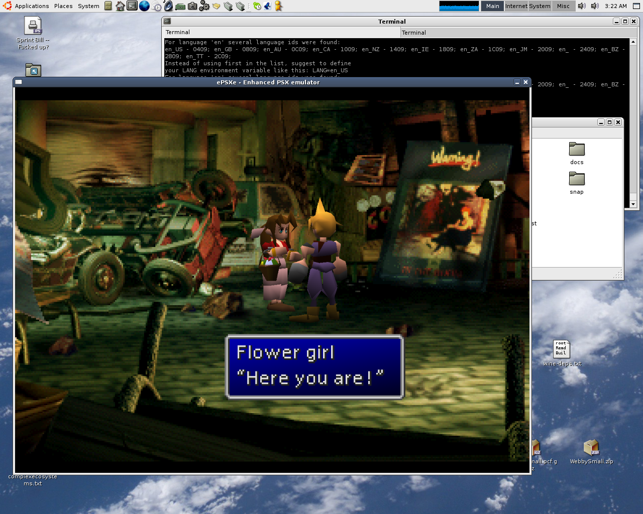643x514 pixels.
Task: Click the Ubuntu logo icon in the panel
Action: click(x=7, y=6)
